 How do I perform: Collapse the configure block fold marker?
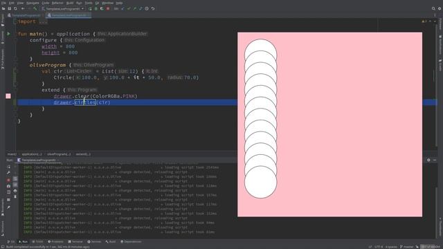click(15, 40)
